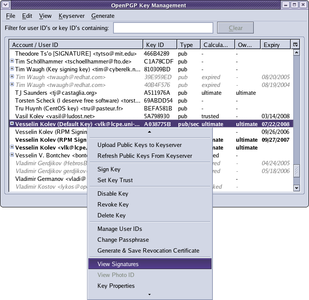Expand the Vesselin V. Bontchev entry
Image resolution: width=309 pixels, height=300 pixels.
12,155
